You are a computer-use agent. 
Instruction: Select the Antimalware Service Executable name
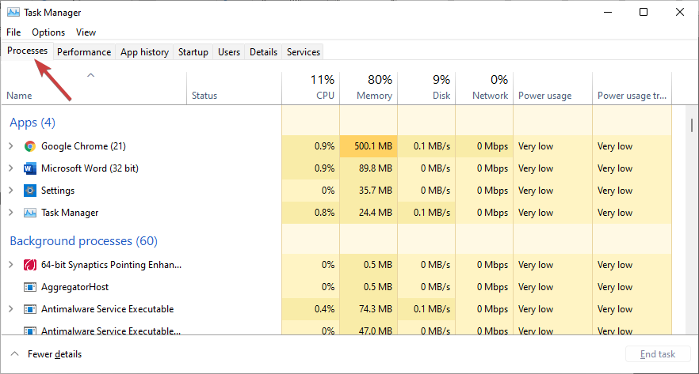point(107,308)
